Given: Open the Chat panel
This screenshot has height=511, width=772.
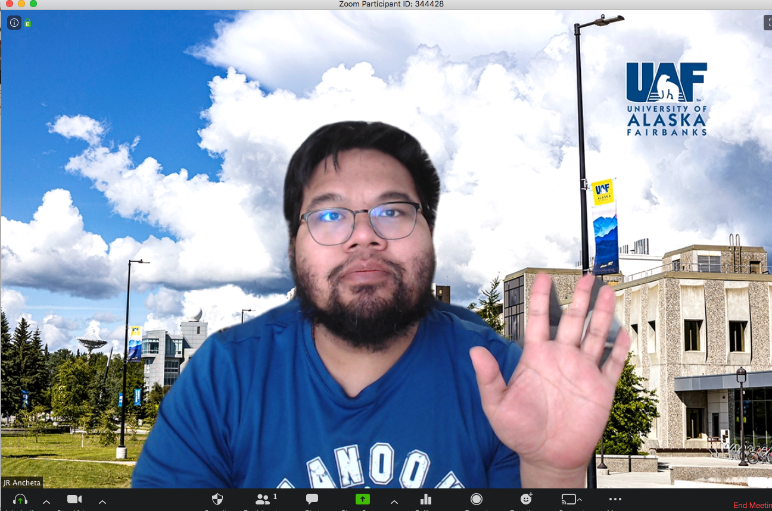Looking at the screenshot, I should coord(312,499).
